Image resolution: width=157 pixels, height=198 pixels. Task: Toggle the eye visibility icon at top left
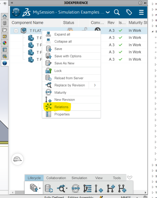(5, 3)
